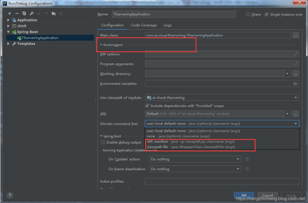The height and width of the screenshot is (203, 308).
Task: Open Environment variables folder icon
Action: click(x=295, y=84)
